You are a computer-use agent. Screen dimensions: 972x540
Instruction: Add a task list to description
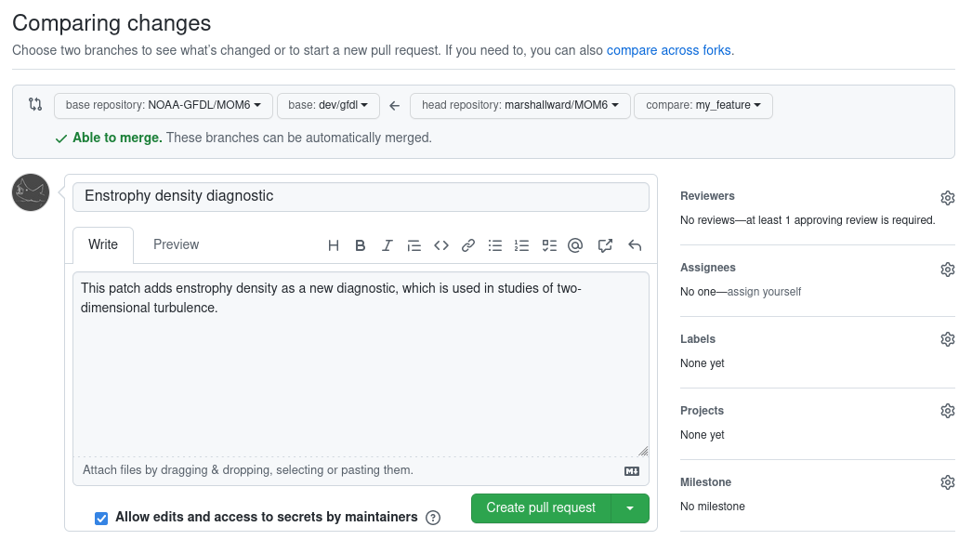549,245
